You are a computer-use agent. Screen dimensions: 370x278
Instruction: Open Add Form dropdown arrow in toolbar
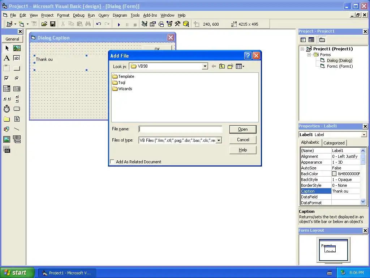[x=27, y=24]
